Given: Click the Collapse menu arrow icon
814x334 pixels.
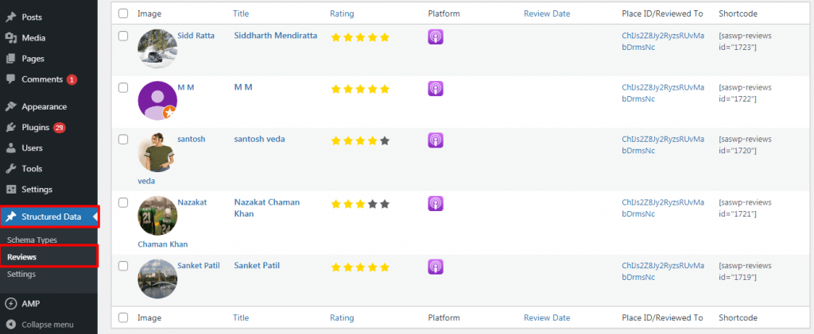Looking at the screenshot, I should (x=10, y=324).
